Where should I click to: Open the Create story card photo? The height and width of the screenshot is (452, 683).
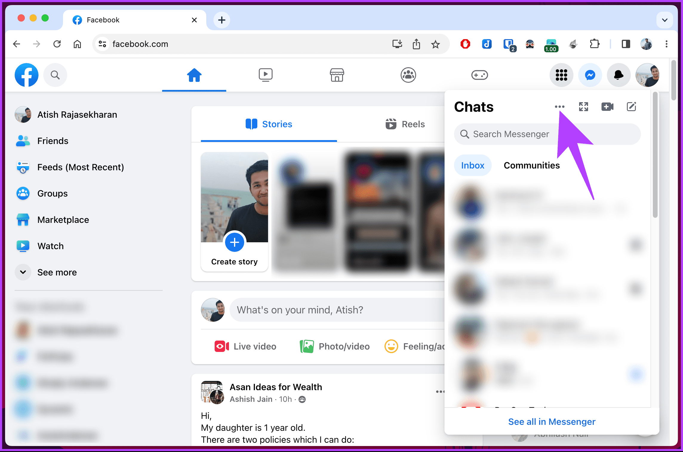[x=235, y=197]
